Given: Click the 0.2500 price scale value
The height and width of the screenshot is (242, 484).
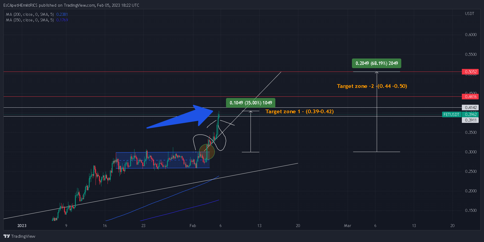Looking at the screenshot, I should 471,171.
